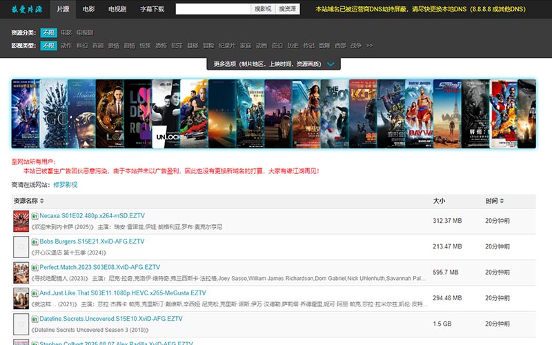Open And.Just.Like.That.S03E11.1080p.HEVC link
The image size is (552, 345).
pyautogui.click(x=123, y=293)
